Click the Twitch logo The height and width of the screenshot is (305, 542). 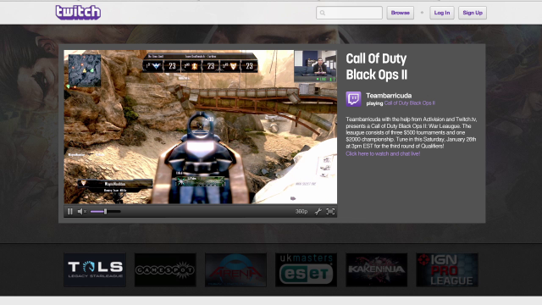tap(78, 13)
